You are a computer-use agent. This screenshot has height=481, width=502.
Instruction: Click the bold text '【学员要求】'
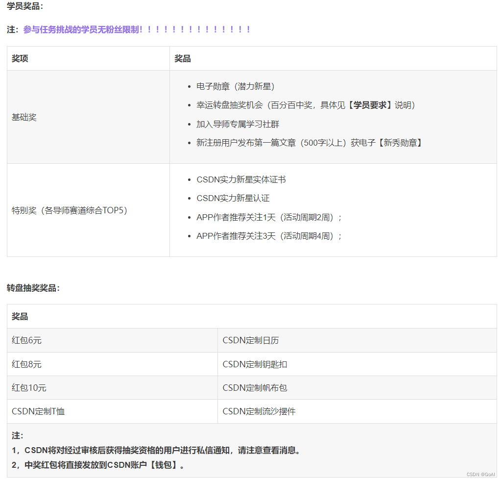pyautogui.click(x=370, y=105)
